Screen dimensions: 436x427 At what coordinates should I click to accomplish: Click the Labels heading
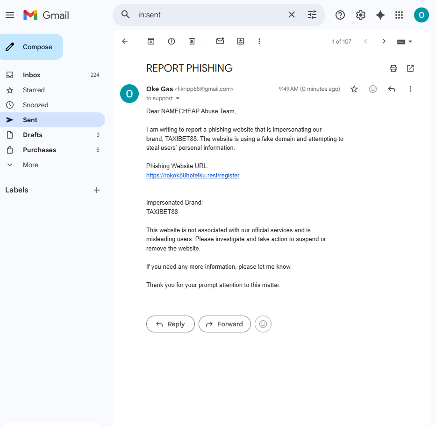click(x=17, y=190)
